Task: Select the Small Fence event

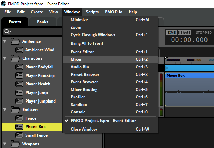Action: pos(37,135)
